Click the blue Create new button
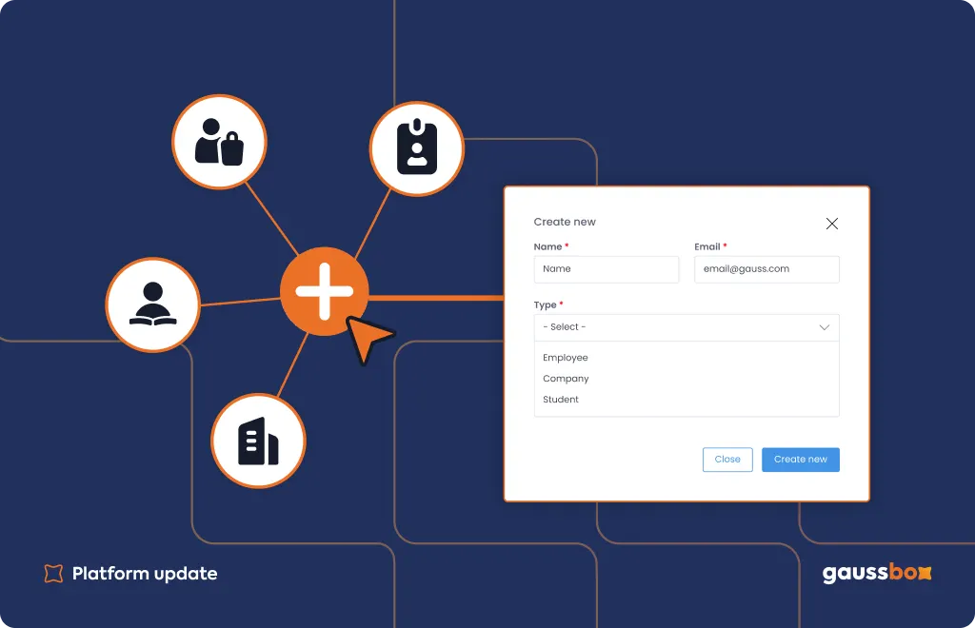Viewport: 975px width, 628px height. (800, 460)
